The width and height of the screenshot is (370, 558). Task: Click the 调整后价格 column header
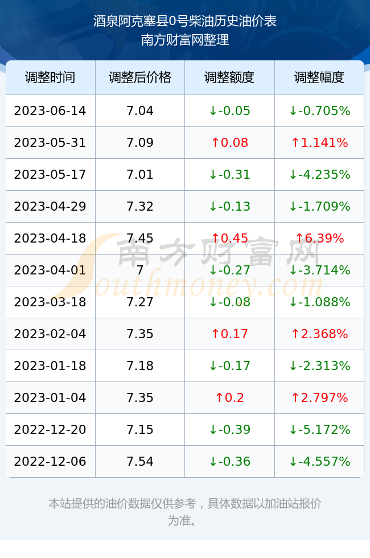tap(140, 77)
